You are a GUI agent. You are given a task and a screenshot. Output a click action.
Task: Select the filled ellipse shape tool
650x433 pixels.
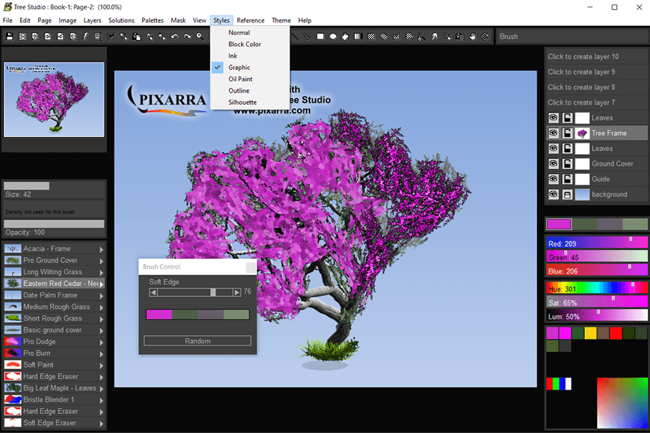coord(333,36)
